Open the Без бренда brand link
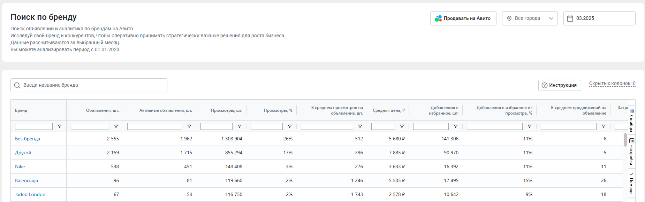This screenshot has height=202, width=645. 28,139
